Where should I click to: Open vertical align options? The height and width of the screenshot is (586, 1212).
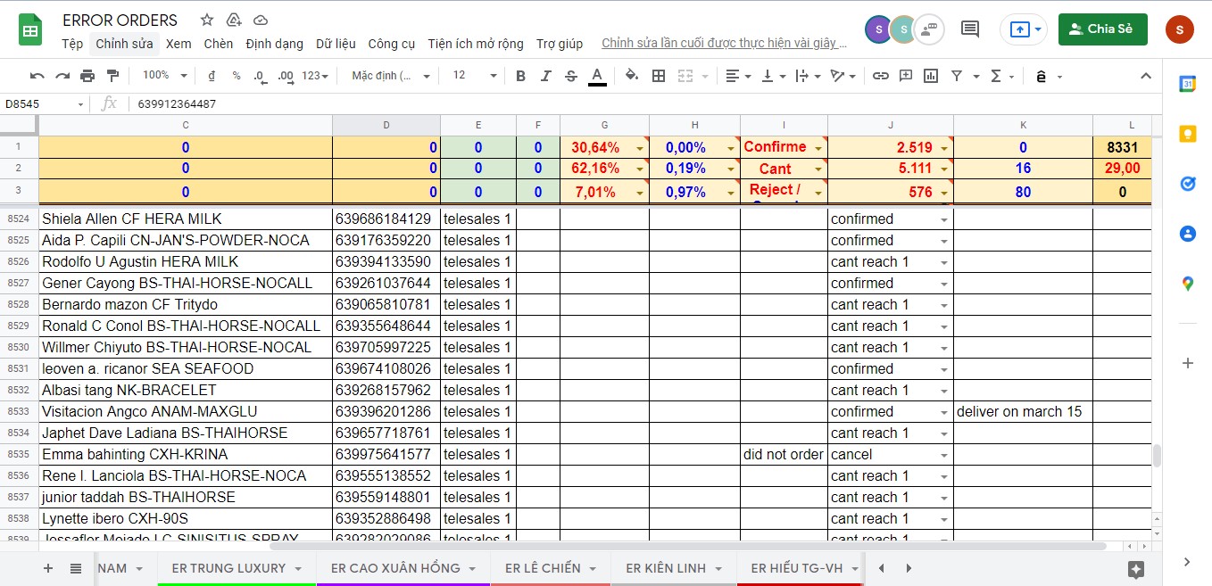(772, 76)
